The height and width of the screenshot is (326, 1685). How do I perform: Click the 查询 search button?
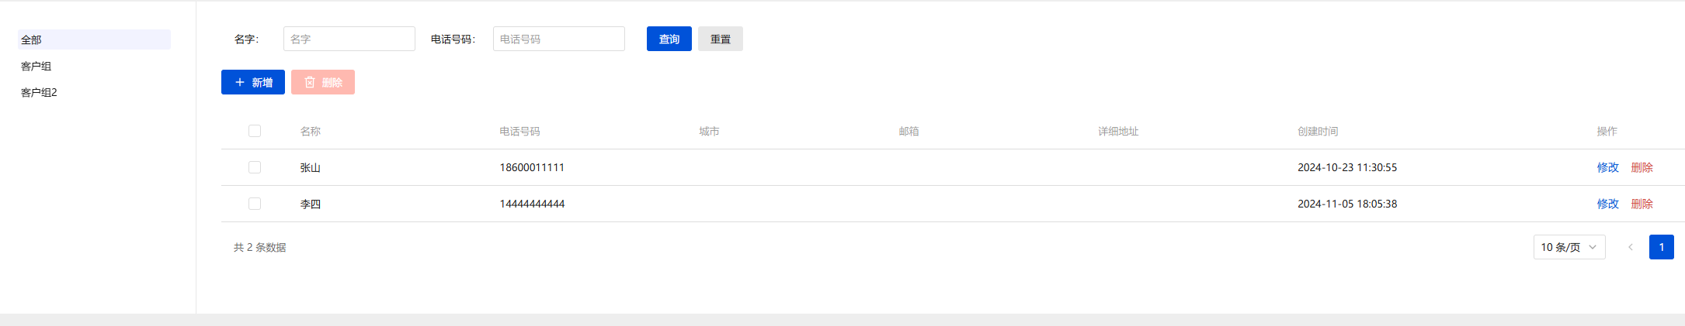pos(669,39)
